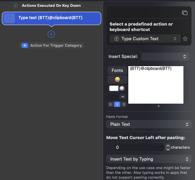195x180 pixels.
Task: Click the green key-down arrow icon
Action: [16, 5]
